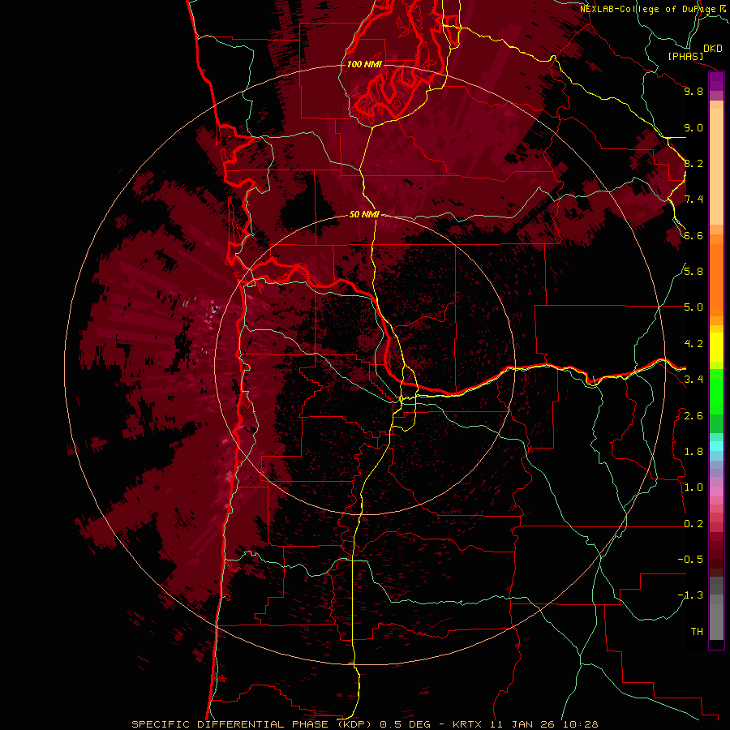Click the TH threshold label on the scale
The width and height of the screenshot is (730, 730).
[697, 632]
